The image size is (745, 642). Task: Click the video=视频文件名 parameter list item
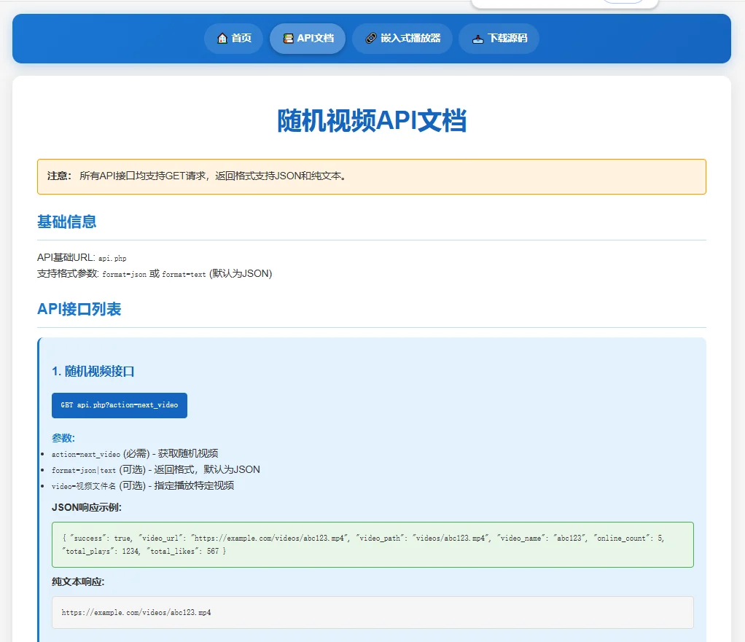point(143,486)
